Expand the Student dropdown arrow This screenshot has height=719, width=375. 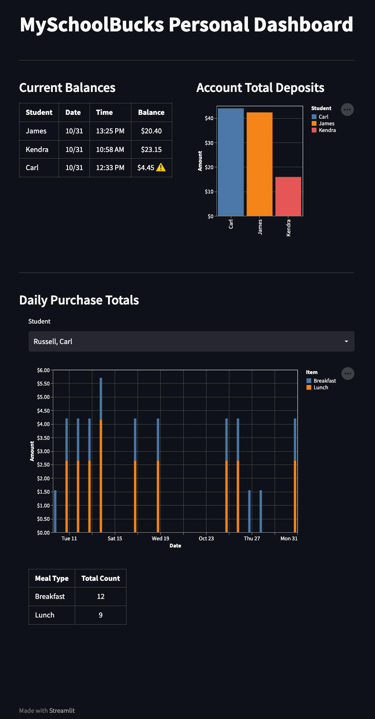(346, 342)
